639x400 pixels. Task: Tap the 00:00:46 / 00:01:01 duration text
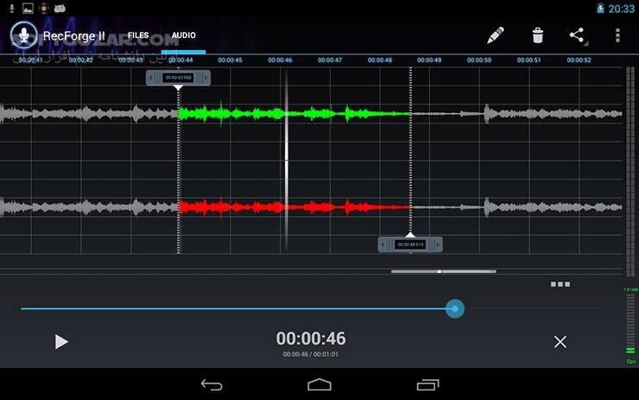pyautogui.click(x=311, y=354)
